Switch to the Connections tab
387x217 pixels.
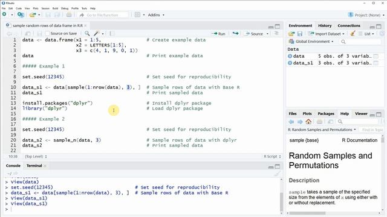pyautogui.click(x=349, y=25)
